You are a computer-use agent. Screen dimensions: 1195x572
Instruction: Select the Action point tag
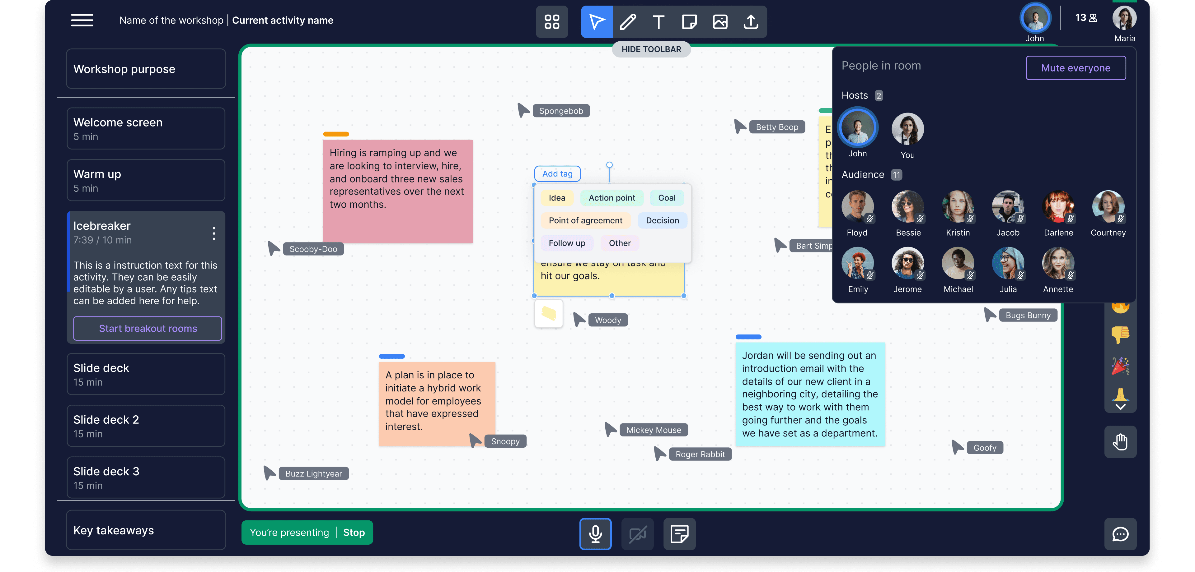[x=612, y=198]
